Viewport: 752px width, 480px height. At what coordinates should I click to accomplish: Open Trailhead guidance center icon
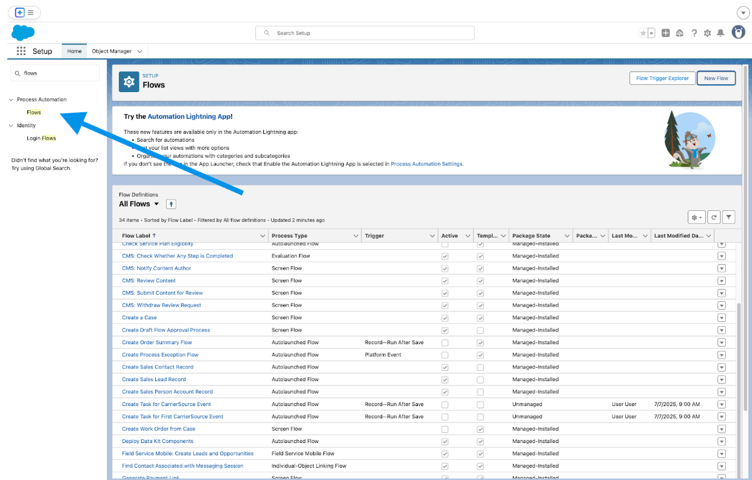click(680, 33)
